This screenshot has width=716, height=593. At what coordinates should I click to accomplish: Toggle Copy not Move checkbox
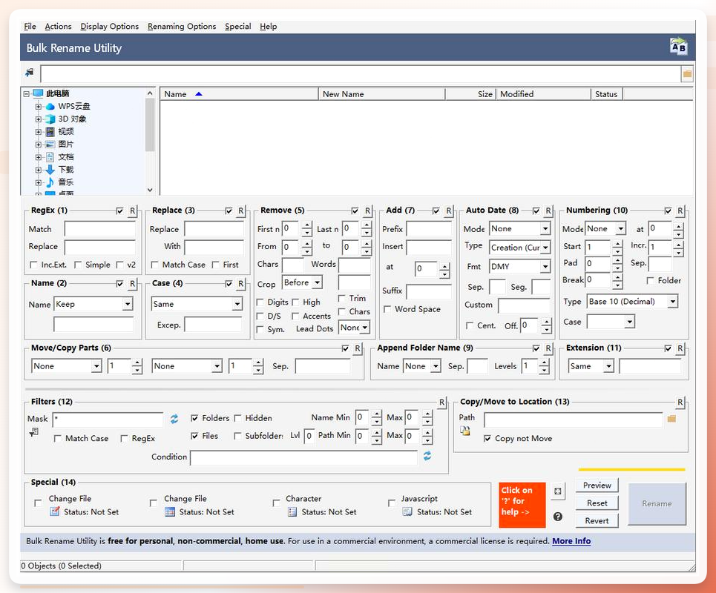[487, 438]
